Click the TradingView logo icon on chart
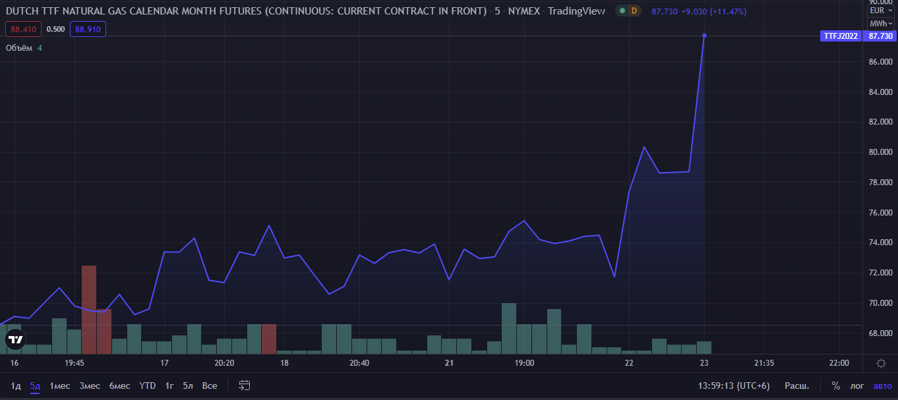 coord(15,340)
